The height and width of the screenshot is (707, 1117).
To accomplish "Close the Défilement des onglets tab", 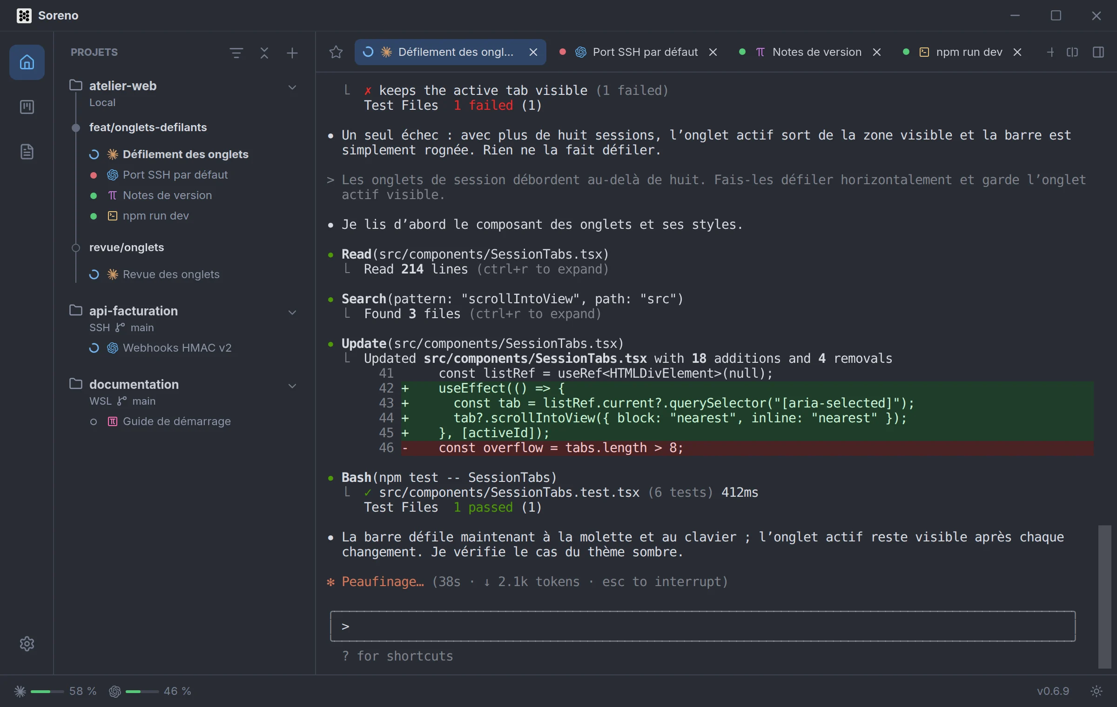I will pyautogui.click(x=533, y=52).
